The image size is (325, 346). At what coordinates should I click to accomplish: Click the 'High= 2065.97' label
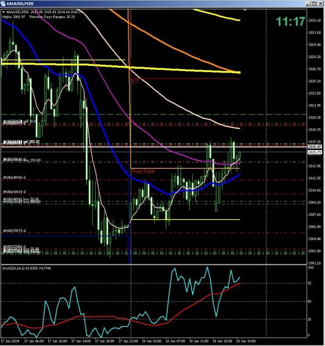[14, 17]
